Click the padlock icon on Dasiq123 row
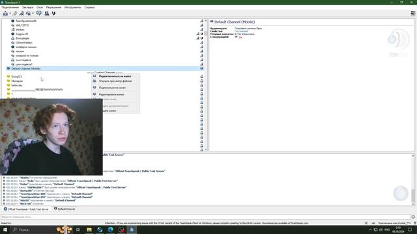 pyautogui.click(x=201, y=77)
